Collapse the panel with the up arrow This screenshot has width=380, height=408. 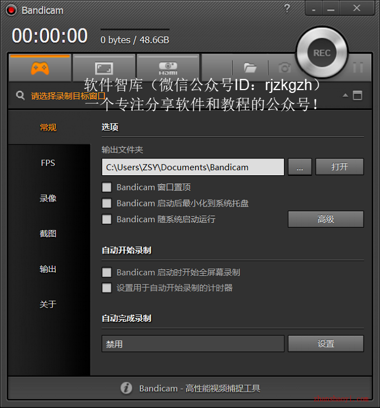345,95
